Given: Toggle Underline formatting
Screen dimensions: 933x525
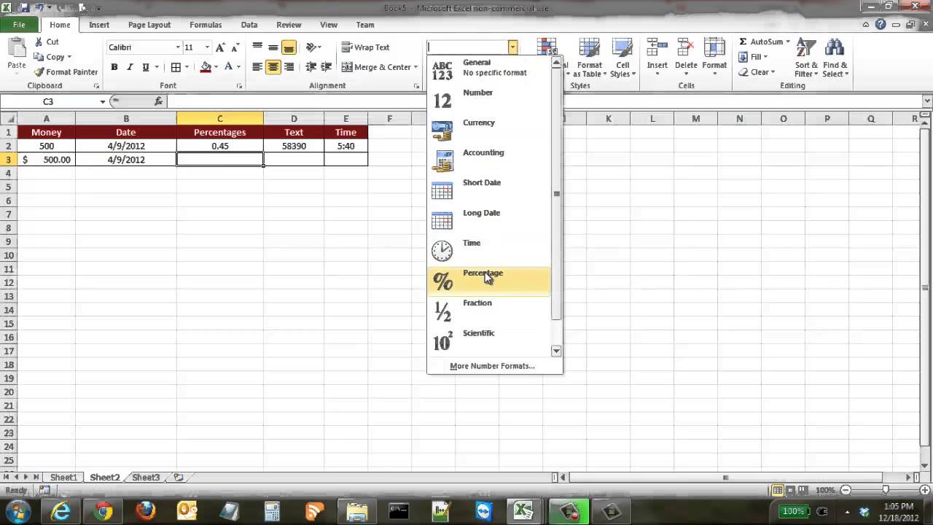Looking at the screenshot, I should 146,67.
